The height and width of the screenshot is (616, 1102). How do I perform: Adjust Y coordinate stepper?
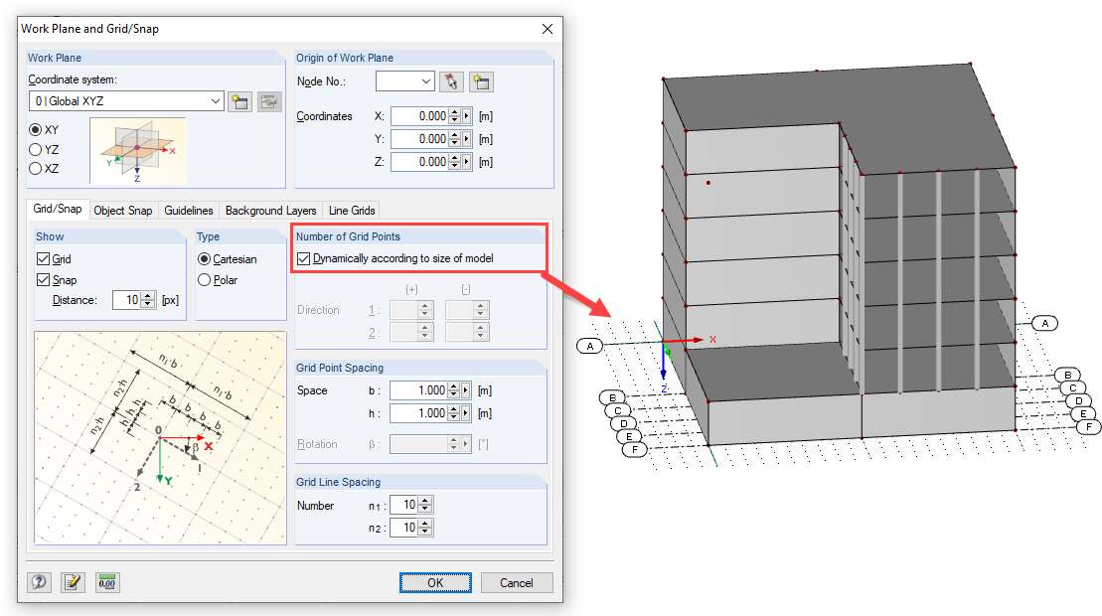(x=455, y=139)
